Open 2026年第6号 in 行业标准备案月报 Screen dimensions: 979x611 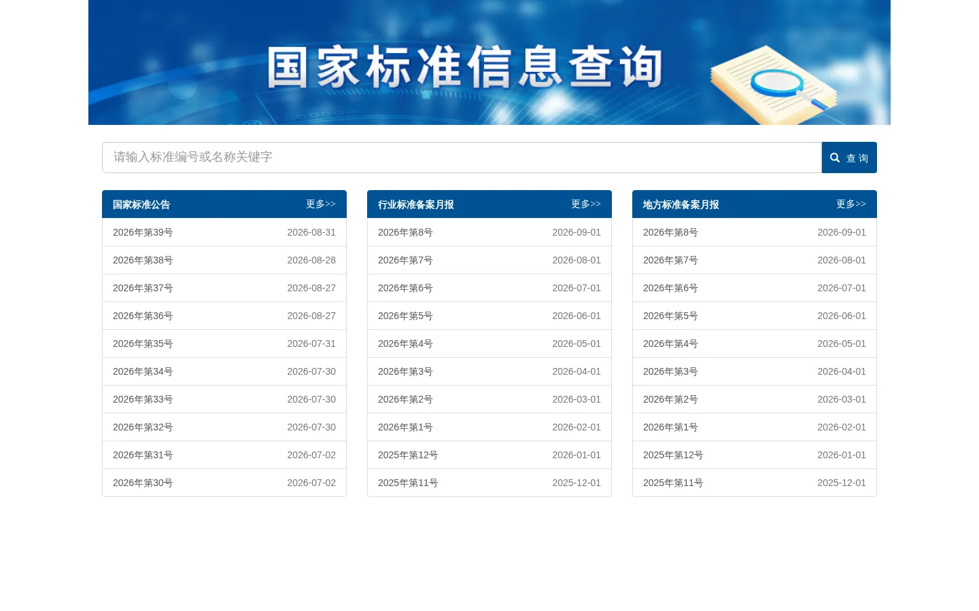click(405, 288)
